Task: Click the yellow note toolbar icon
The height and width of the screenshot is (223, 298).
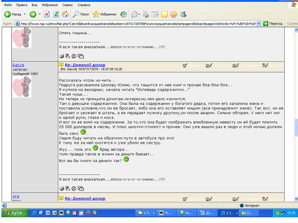Action: [164, 14]
